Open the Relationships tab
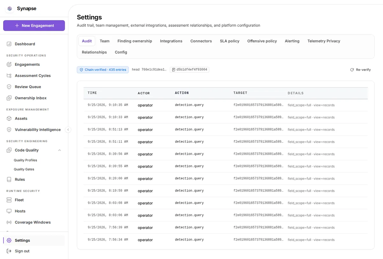Image resolution: width=383 pixels, height=259 pixels. coord(94,52)
